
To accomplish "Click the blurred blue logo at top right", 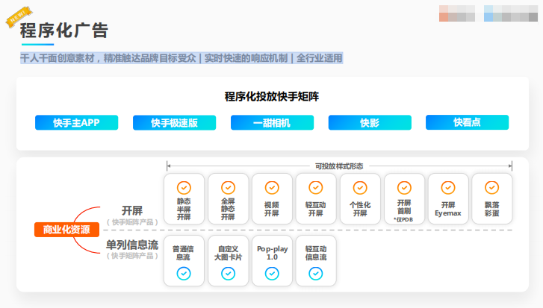I will (x=511, y=13).
